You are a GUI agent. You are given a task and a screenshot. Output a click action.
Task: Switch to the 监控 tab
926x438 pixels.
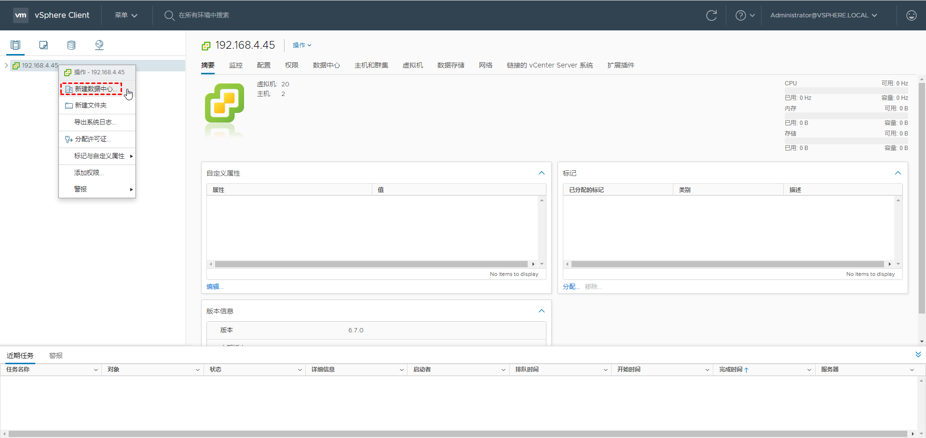(x=236, y=66)
